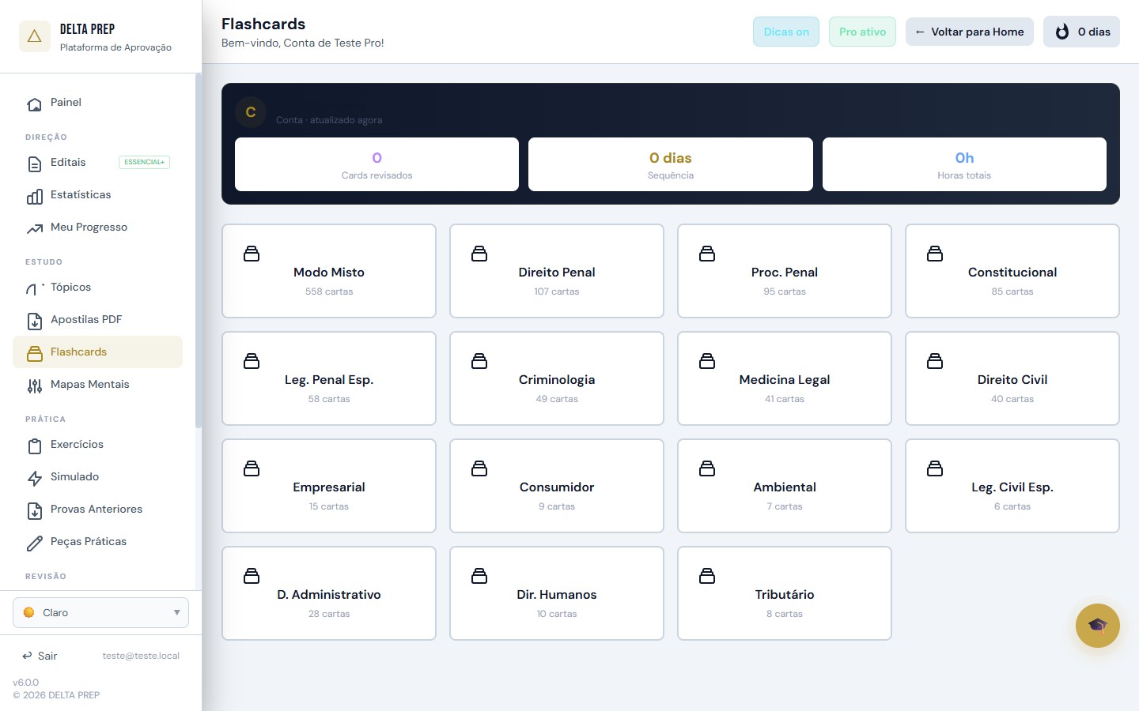Click the Simulado lightning bolt icon

click(x=35, y=478)
